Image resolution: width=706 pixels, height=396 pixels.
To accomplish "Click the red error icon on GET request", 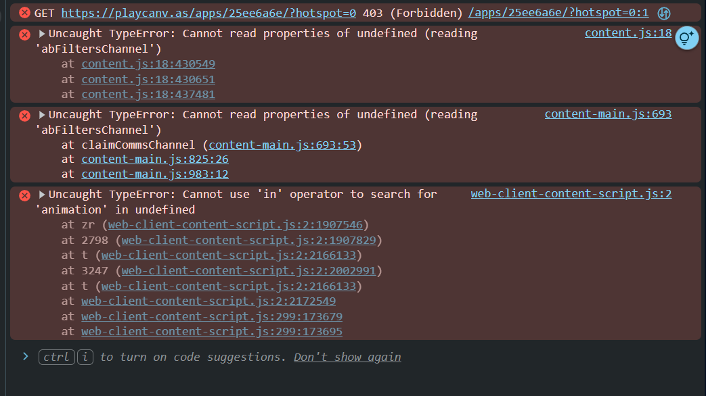I will point(25,13).
